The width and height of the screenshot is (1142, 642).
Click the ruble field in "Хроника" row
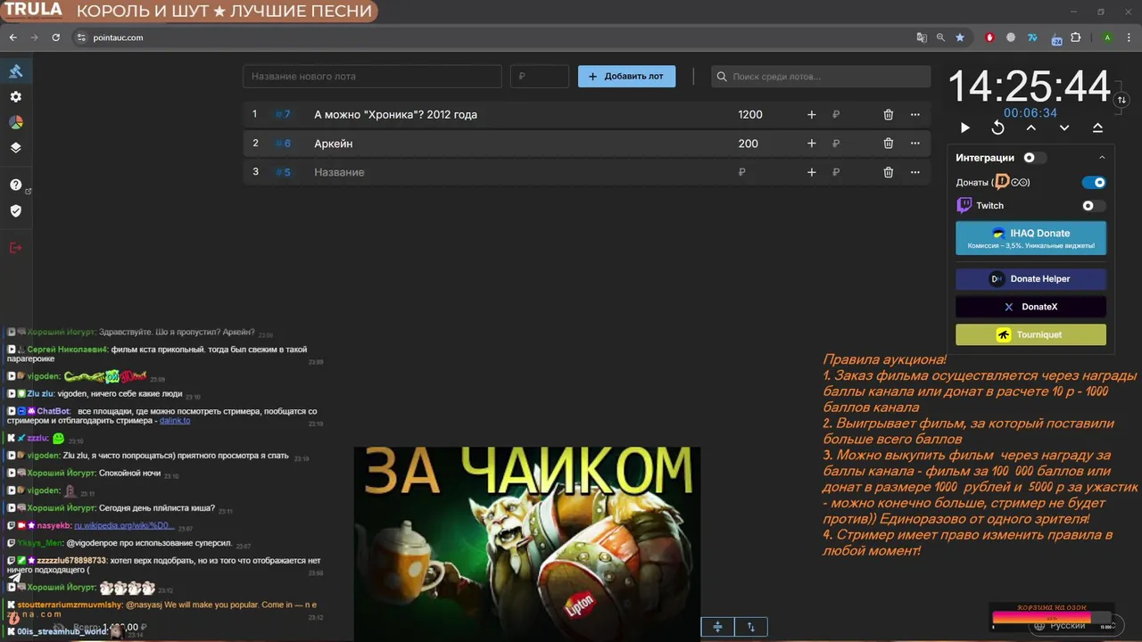point(836,114)
